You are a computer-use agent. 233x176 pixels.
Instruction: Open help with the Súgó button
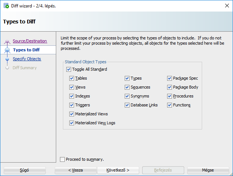coord(25,170)
